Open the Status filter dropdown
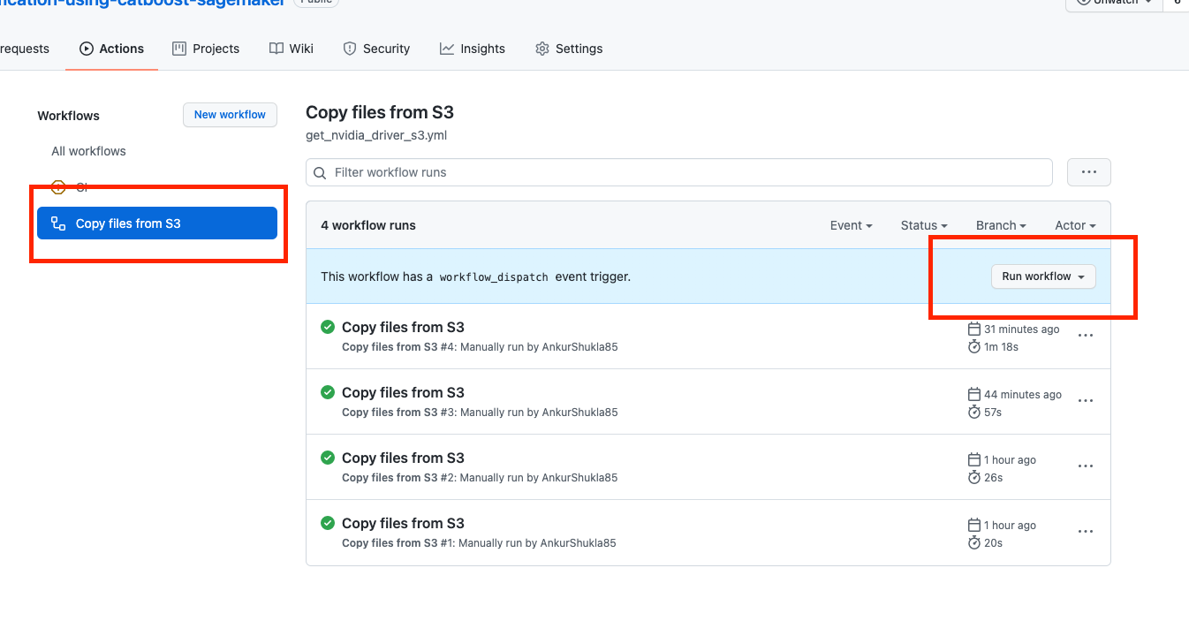Screen dimensions: 1189x621 click(x=924, y=225)
